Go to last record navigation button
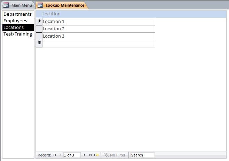The height and width of the screenshot is (161, 229). [90, 155]
